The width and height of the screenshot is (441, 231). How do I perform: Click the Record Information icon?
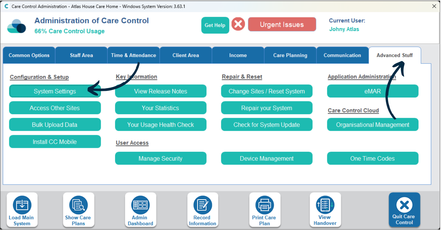point(202,205)
